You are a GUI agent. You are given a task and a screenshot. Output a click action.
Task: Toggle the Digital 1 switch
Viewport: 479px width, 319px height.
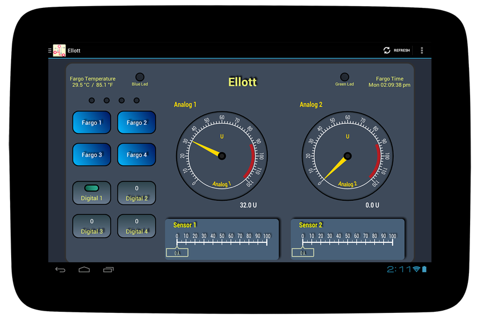(x=92, y=193)
